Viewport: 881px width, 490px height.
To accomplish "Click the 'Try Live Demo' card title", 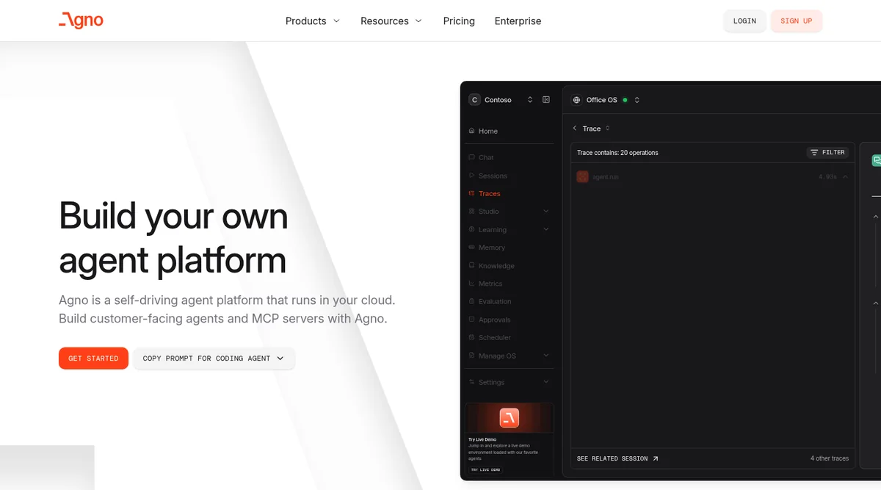I will pos(482,439).
